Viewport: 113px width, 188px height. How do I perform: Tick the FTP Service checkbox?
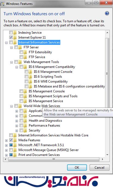coord(21,57)
